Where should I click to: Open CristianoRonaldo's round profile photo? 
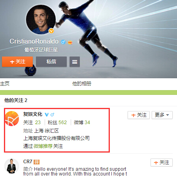point(41,19)
